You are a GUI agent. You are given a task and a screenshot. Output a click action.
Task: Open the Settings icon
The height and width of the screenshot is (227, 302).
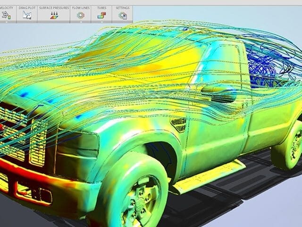[123, 16]
